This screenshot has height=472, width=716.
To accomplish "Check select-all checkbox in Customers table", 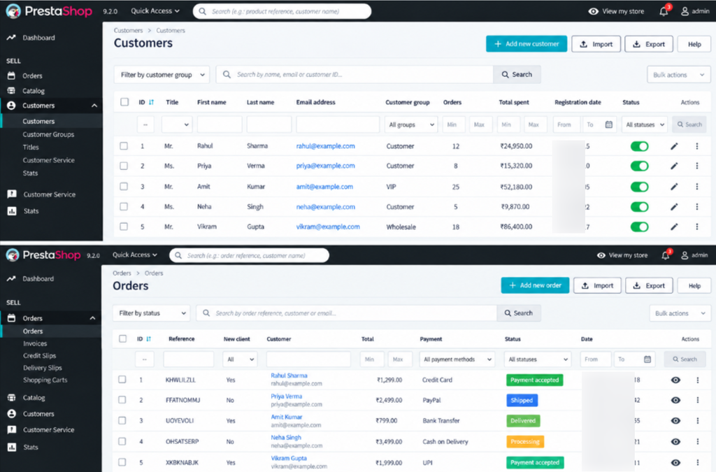I will pyautogui.click(x=124, y=102).
